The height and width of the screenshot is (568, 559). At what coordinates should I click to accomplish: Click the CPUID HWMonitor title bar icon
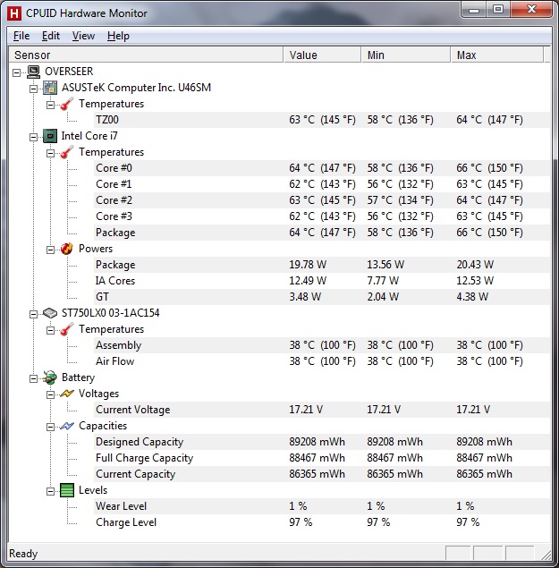point(14,13)
